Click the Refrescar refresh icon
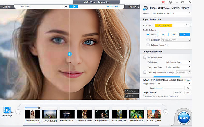 pos(127,91)
